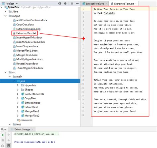
Task: Click 'by Jack Prelutsky' line in editor
Action: (104, 13)
